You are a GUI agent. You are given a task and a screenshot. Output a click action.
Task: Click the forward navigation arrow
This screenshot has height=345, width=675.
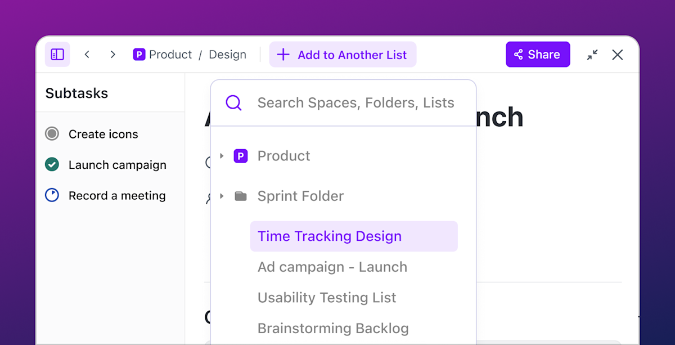pyautogui.click(x=112, y=54)
